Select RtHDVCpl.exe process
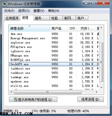This screenshot has height=116, width=112. tap(54, 60)
